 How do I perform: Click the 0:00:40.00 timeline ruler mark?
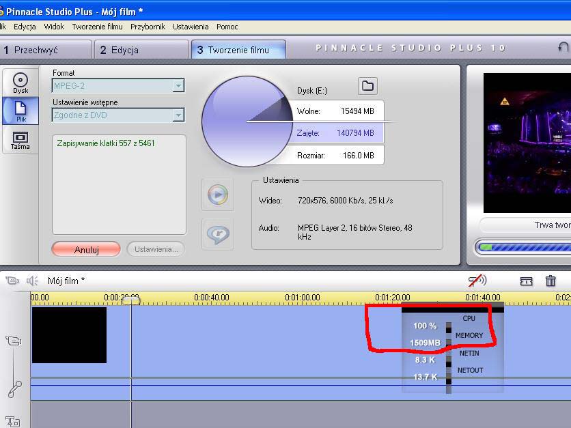click(212, 298)
